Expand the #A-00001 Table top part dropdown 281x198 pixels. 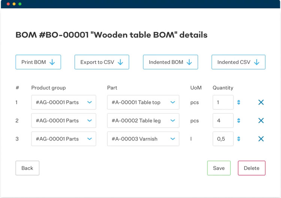point(143,102)
